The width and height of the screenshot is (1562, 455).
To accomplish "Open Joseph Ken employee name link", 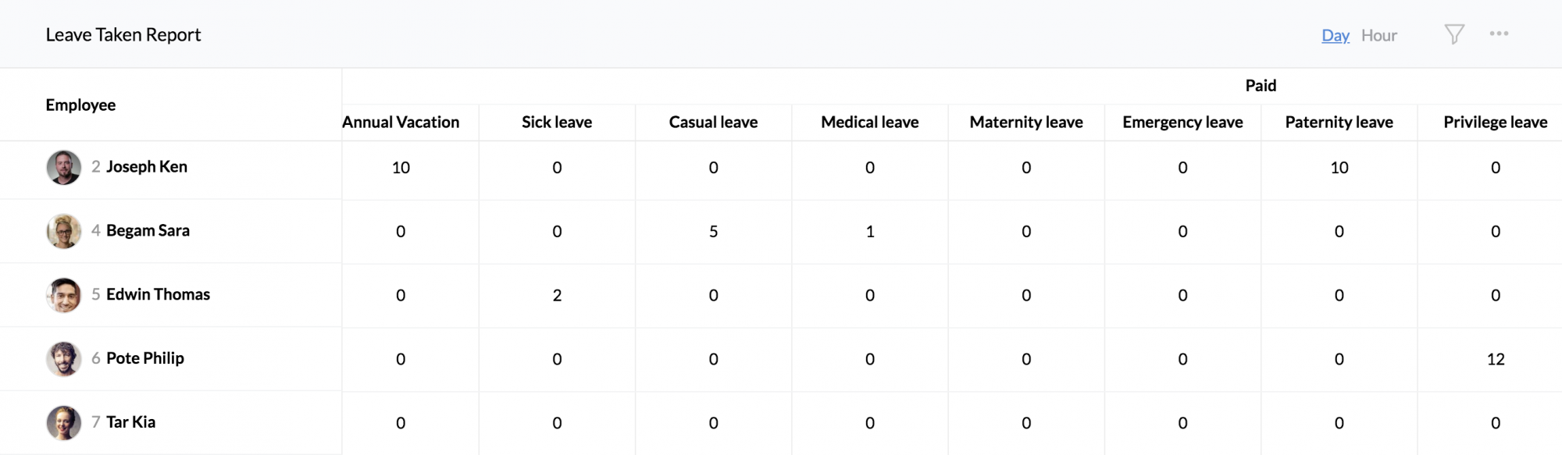I will click(147, 166).
